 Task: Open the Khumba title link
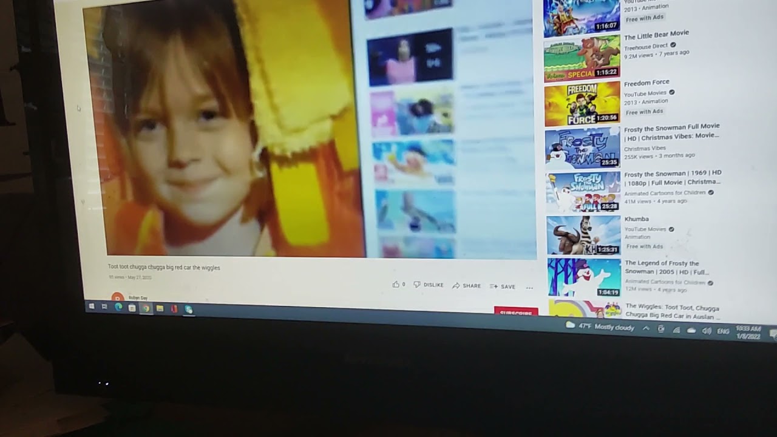click(637, 219)
